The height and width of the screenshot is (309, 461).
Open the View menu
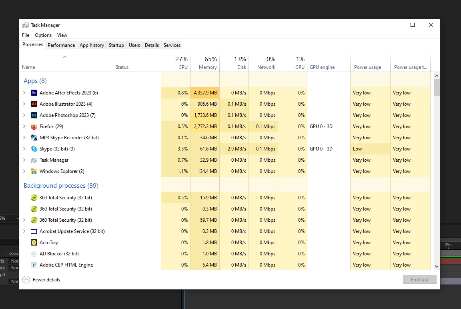point(62,35)
